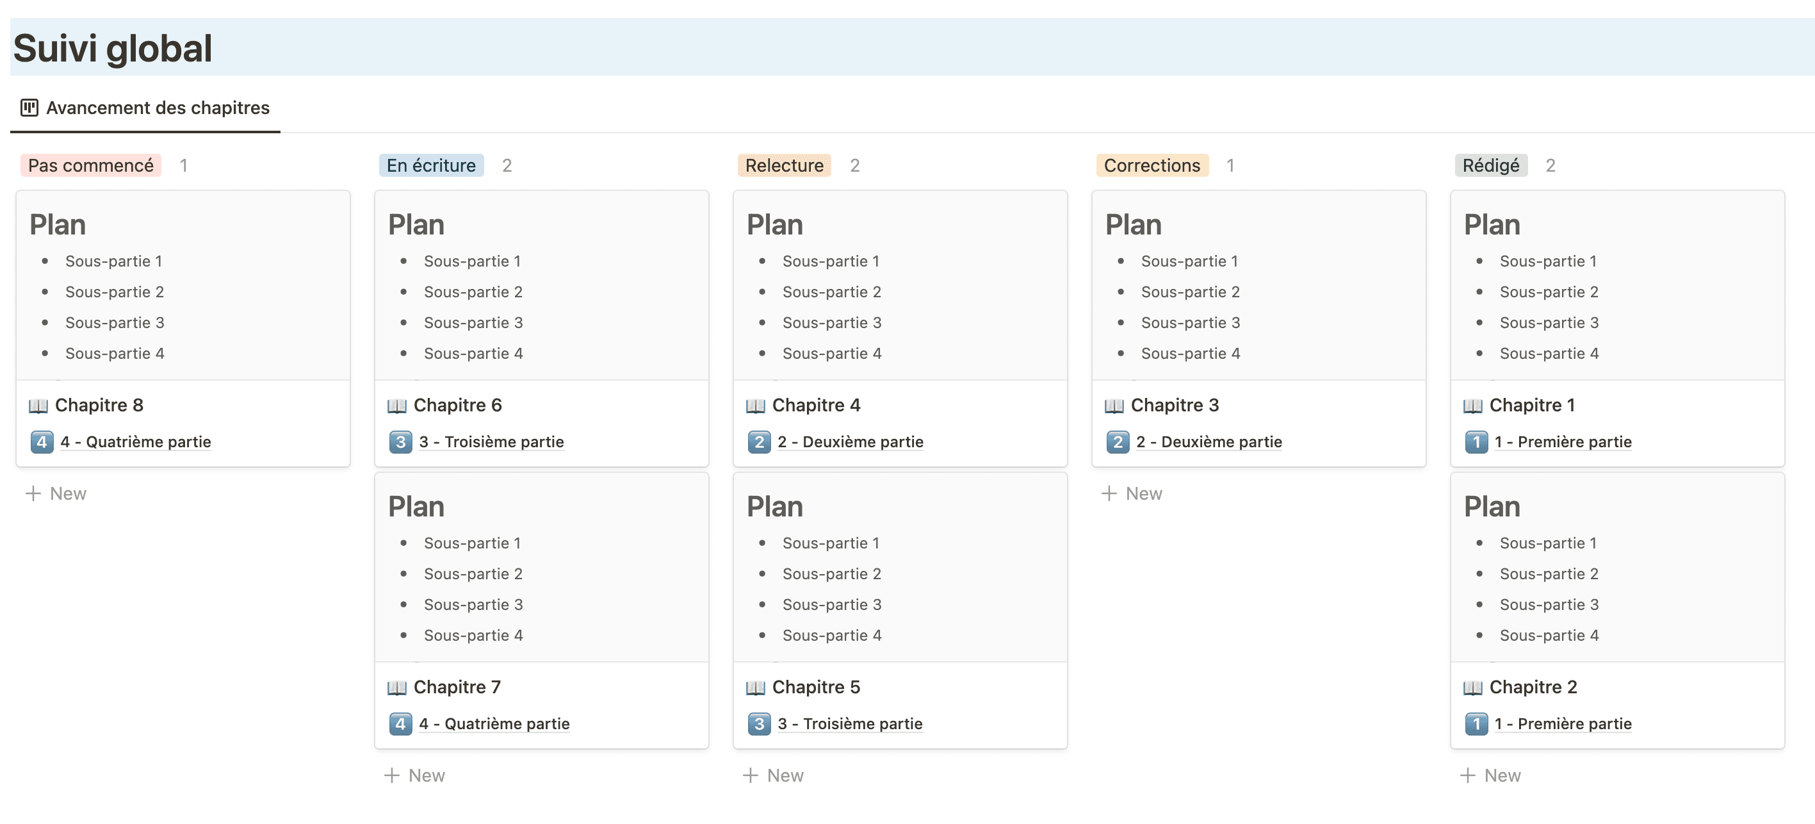Select the blue En écriture status label
The width and height of the screenshot is (1815, 824).
pyautogui.click(x=431, y=166)
